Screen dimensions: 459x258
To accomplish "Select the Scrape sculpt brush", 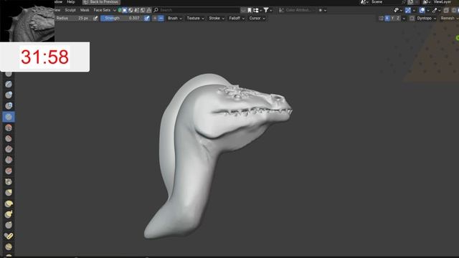I will (x=9, y=160).
